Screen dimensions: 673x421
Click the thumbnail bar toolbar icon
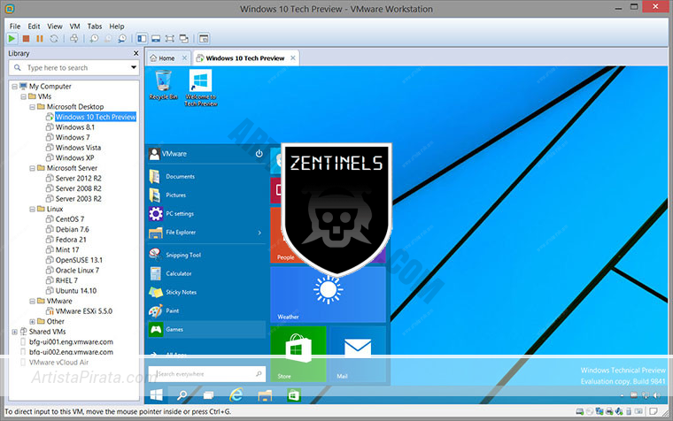[156, 39]
